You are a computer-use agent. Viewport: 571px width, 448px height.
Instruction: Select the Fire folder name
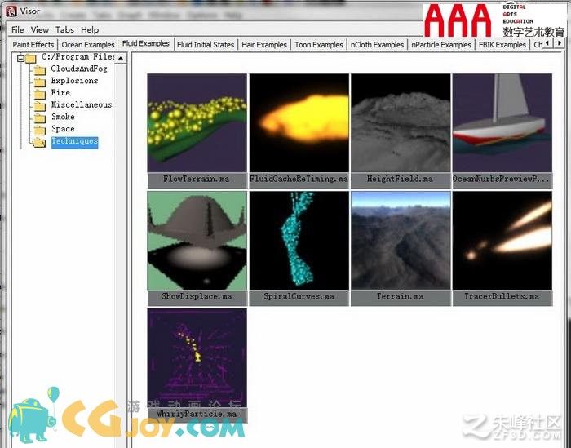tap(60, 93)
